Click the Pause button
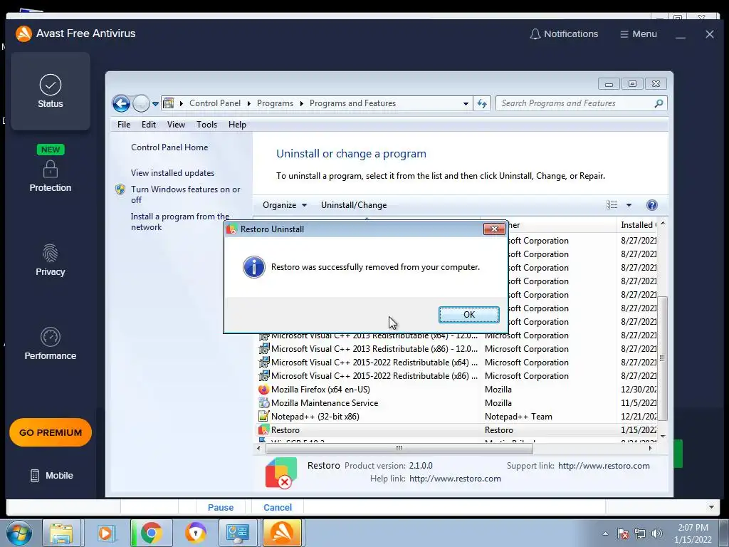Image resolution: width=729 pixels, height=547 pixels. (221, 507)
